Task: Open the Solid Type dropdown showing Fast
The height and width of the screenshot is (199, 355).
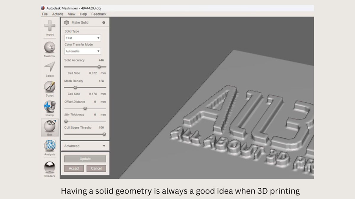Action: pos(82,38)
